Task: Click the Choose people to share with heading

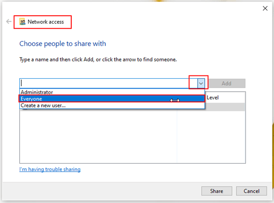Action: [62, 43]
